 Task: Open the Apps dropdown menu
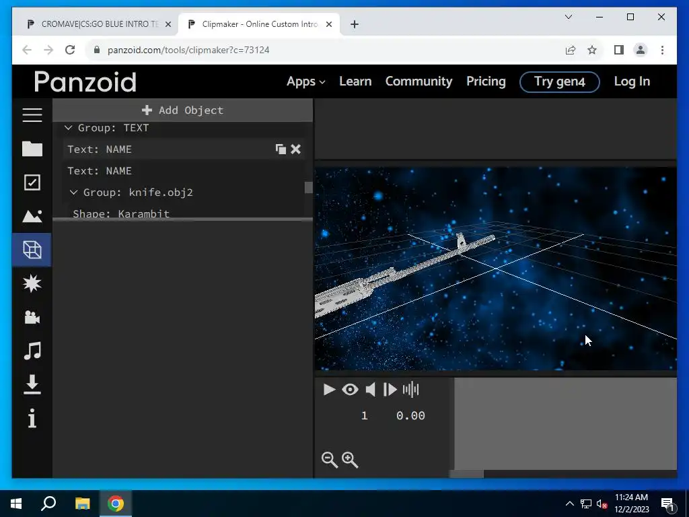306,81
